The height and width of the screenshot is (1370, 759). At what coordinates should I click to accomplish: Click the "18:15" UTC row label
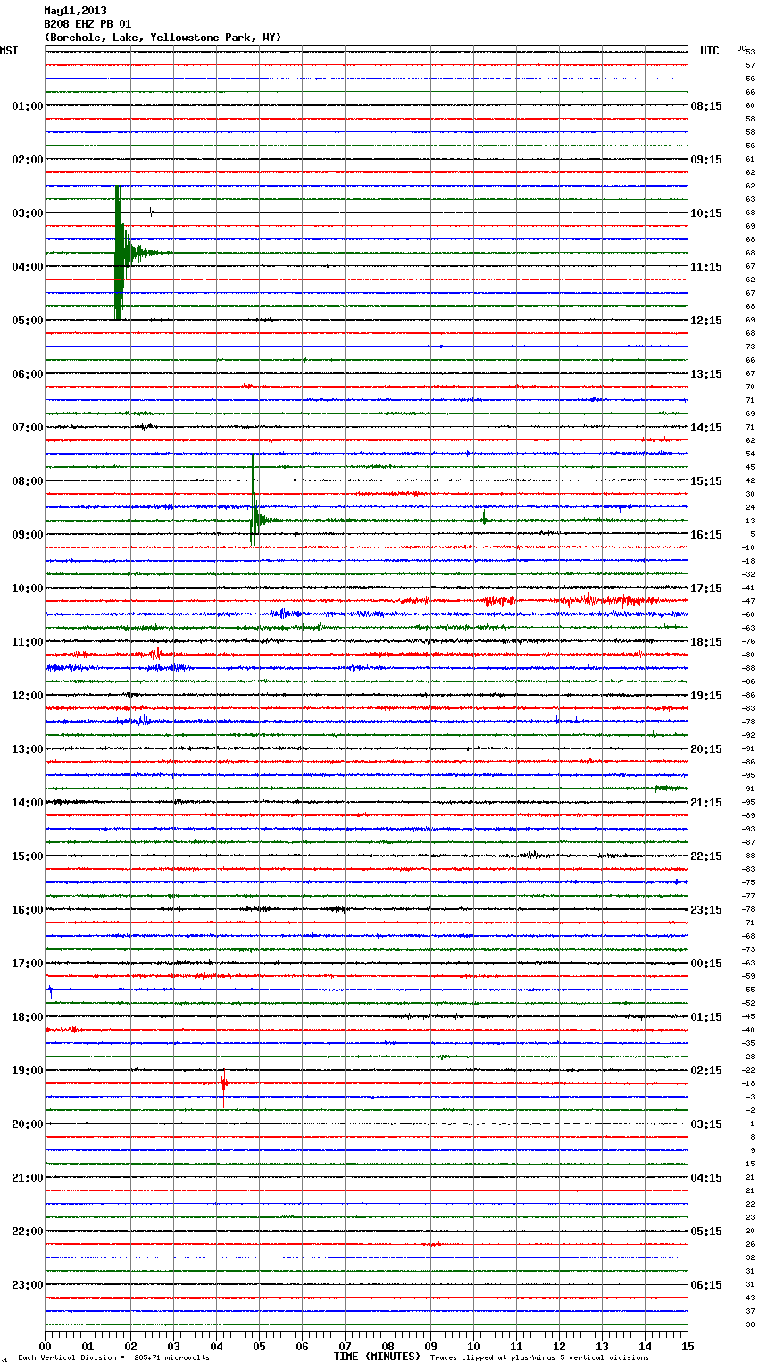point(706,642)
